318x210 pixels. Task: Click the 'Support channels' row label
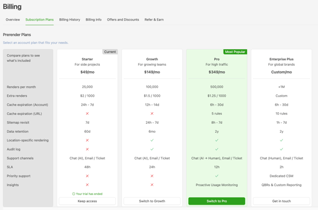(20, 158)
